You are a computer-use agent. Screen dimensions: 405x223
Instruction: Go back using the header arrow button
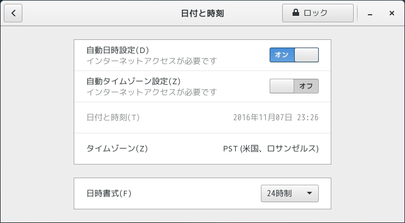click(13, 13)
